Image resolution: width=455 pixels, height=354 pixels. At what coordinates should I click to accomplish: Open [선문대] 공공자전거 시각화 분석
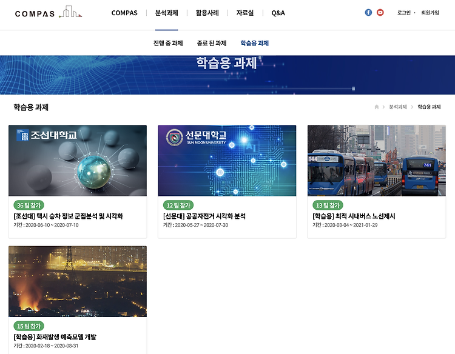coord(204,216)
